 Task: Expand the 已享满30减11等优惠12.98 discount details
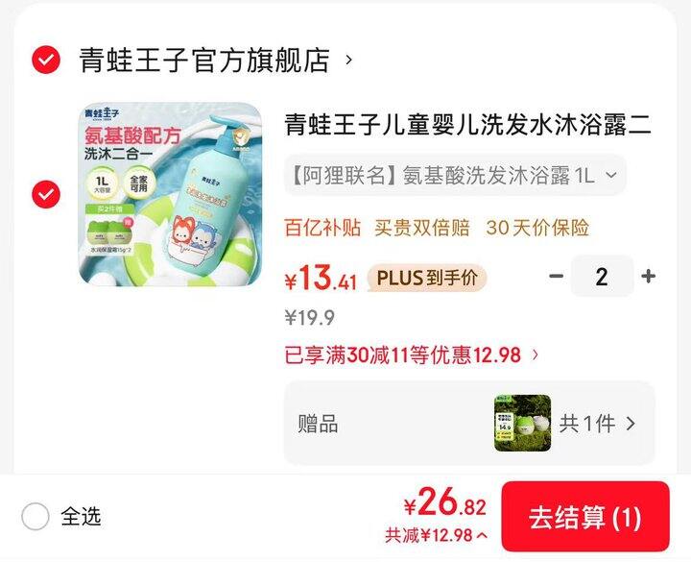(x=412, y=355)
